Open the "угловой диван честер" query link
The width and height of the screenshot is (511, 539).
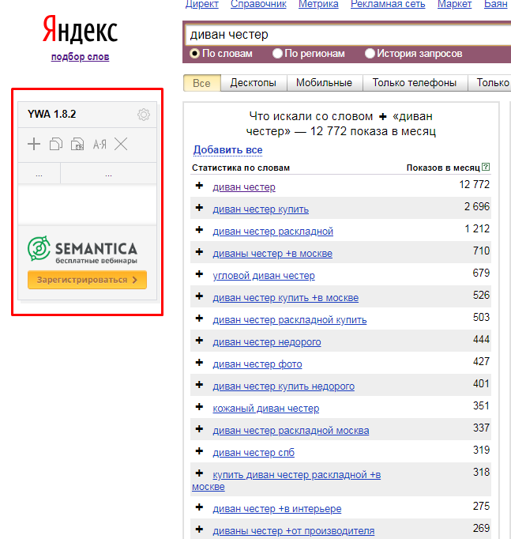[x=264, y=276]
